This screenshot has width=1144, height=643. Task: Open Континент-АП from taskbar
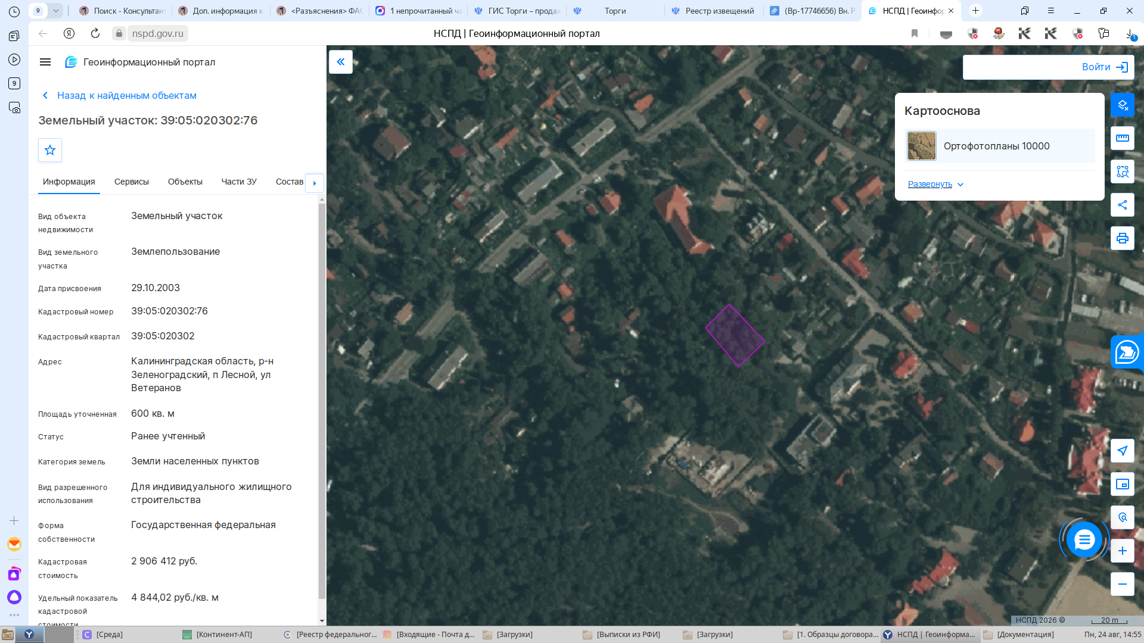(217, 635)
